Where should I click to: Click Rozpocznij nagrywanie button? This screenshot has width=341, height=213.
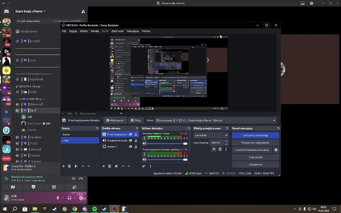(x=255, y=143)
